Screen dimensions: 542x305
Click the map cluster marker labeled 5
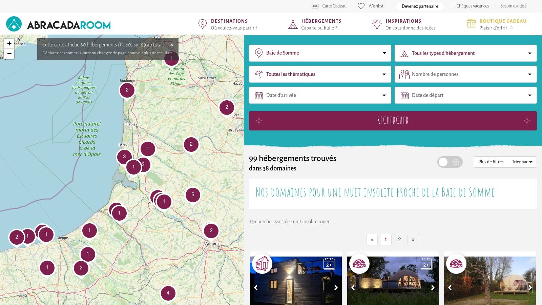click(x=193, y=195)
